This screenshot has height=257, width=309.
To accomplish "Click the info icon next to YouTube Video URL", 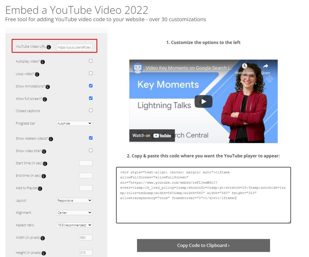I will click(49, 47).
